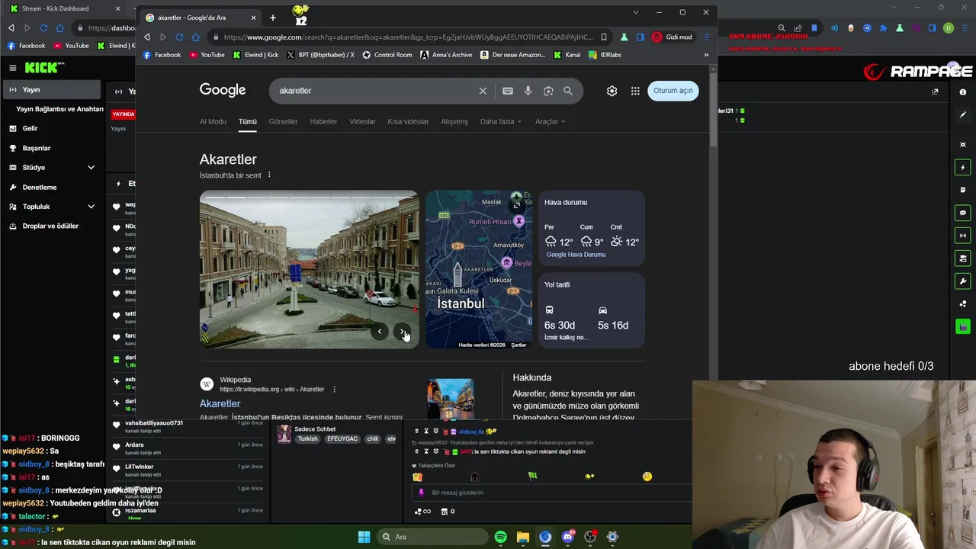The image size is (976, 549).
Task: Open the Haberler tab
Action: tap(323, 121)
